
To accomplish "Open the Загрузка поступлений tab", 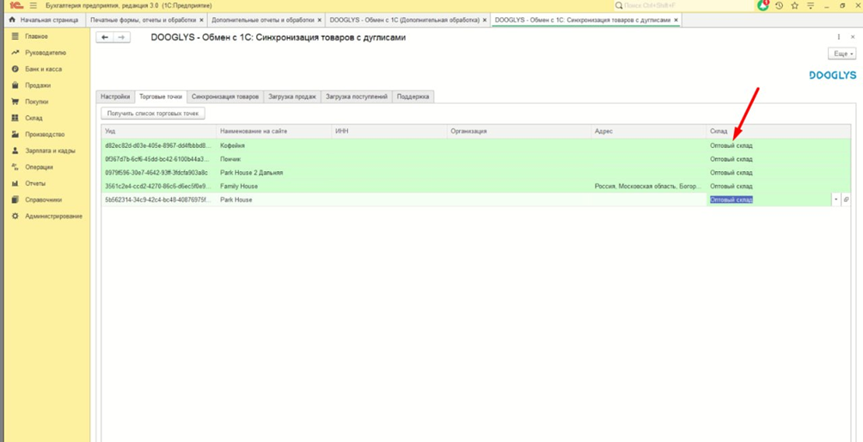I will click(x=357, y=96).
